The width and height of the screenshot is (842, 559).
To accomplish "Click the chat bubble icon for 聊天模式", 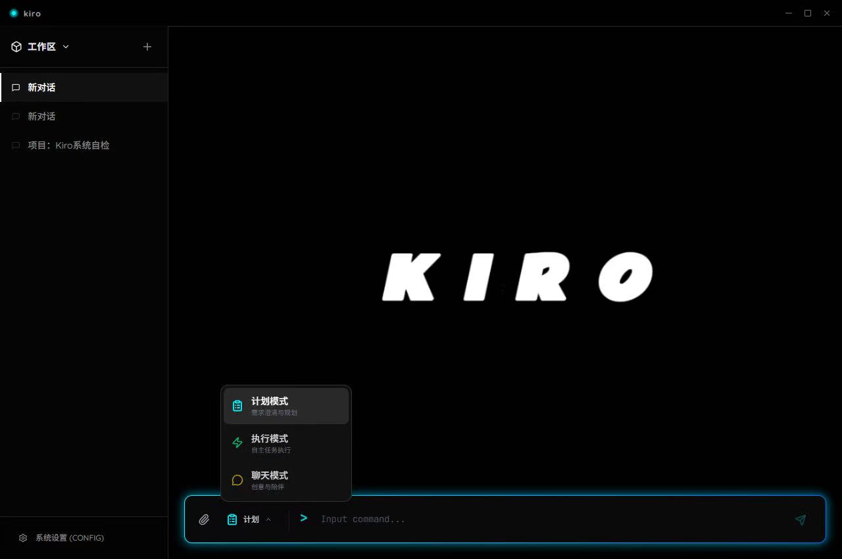I will click(x=237, y=480).
